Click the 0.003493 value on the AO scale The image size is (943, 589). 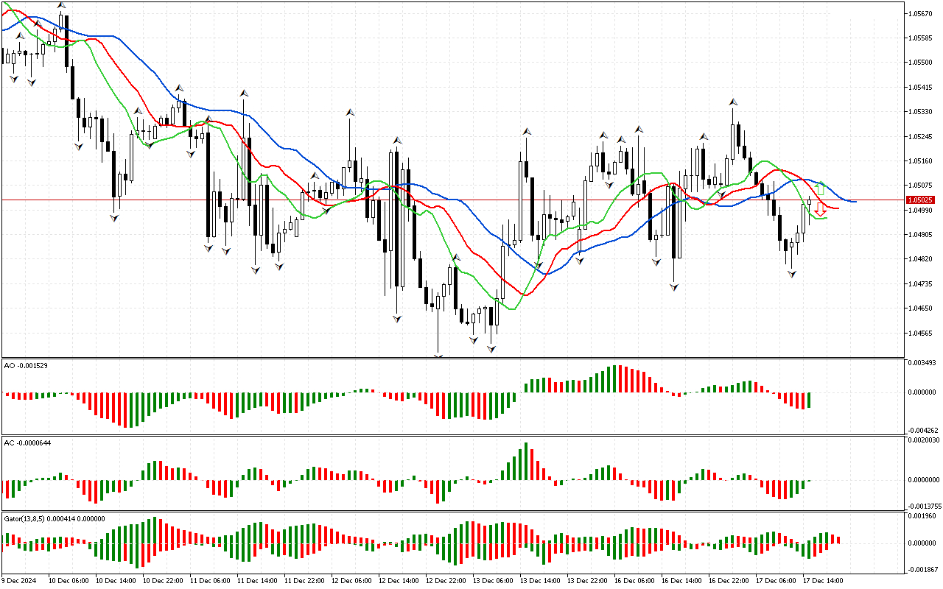(922, 364)
